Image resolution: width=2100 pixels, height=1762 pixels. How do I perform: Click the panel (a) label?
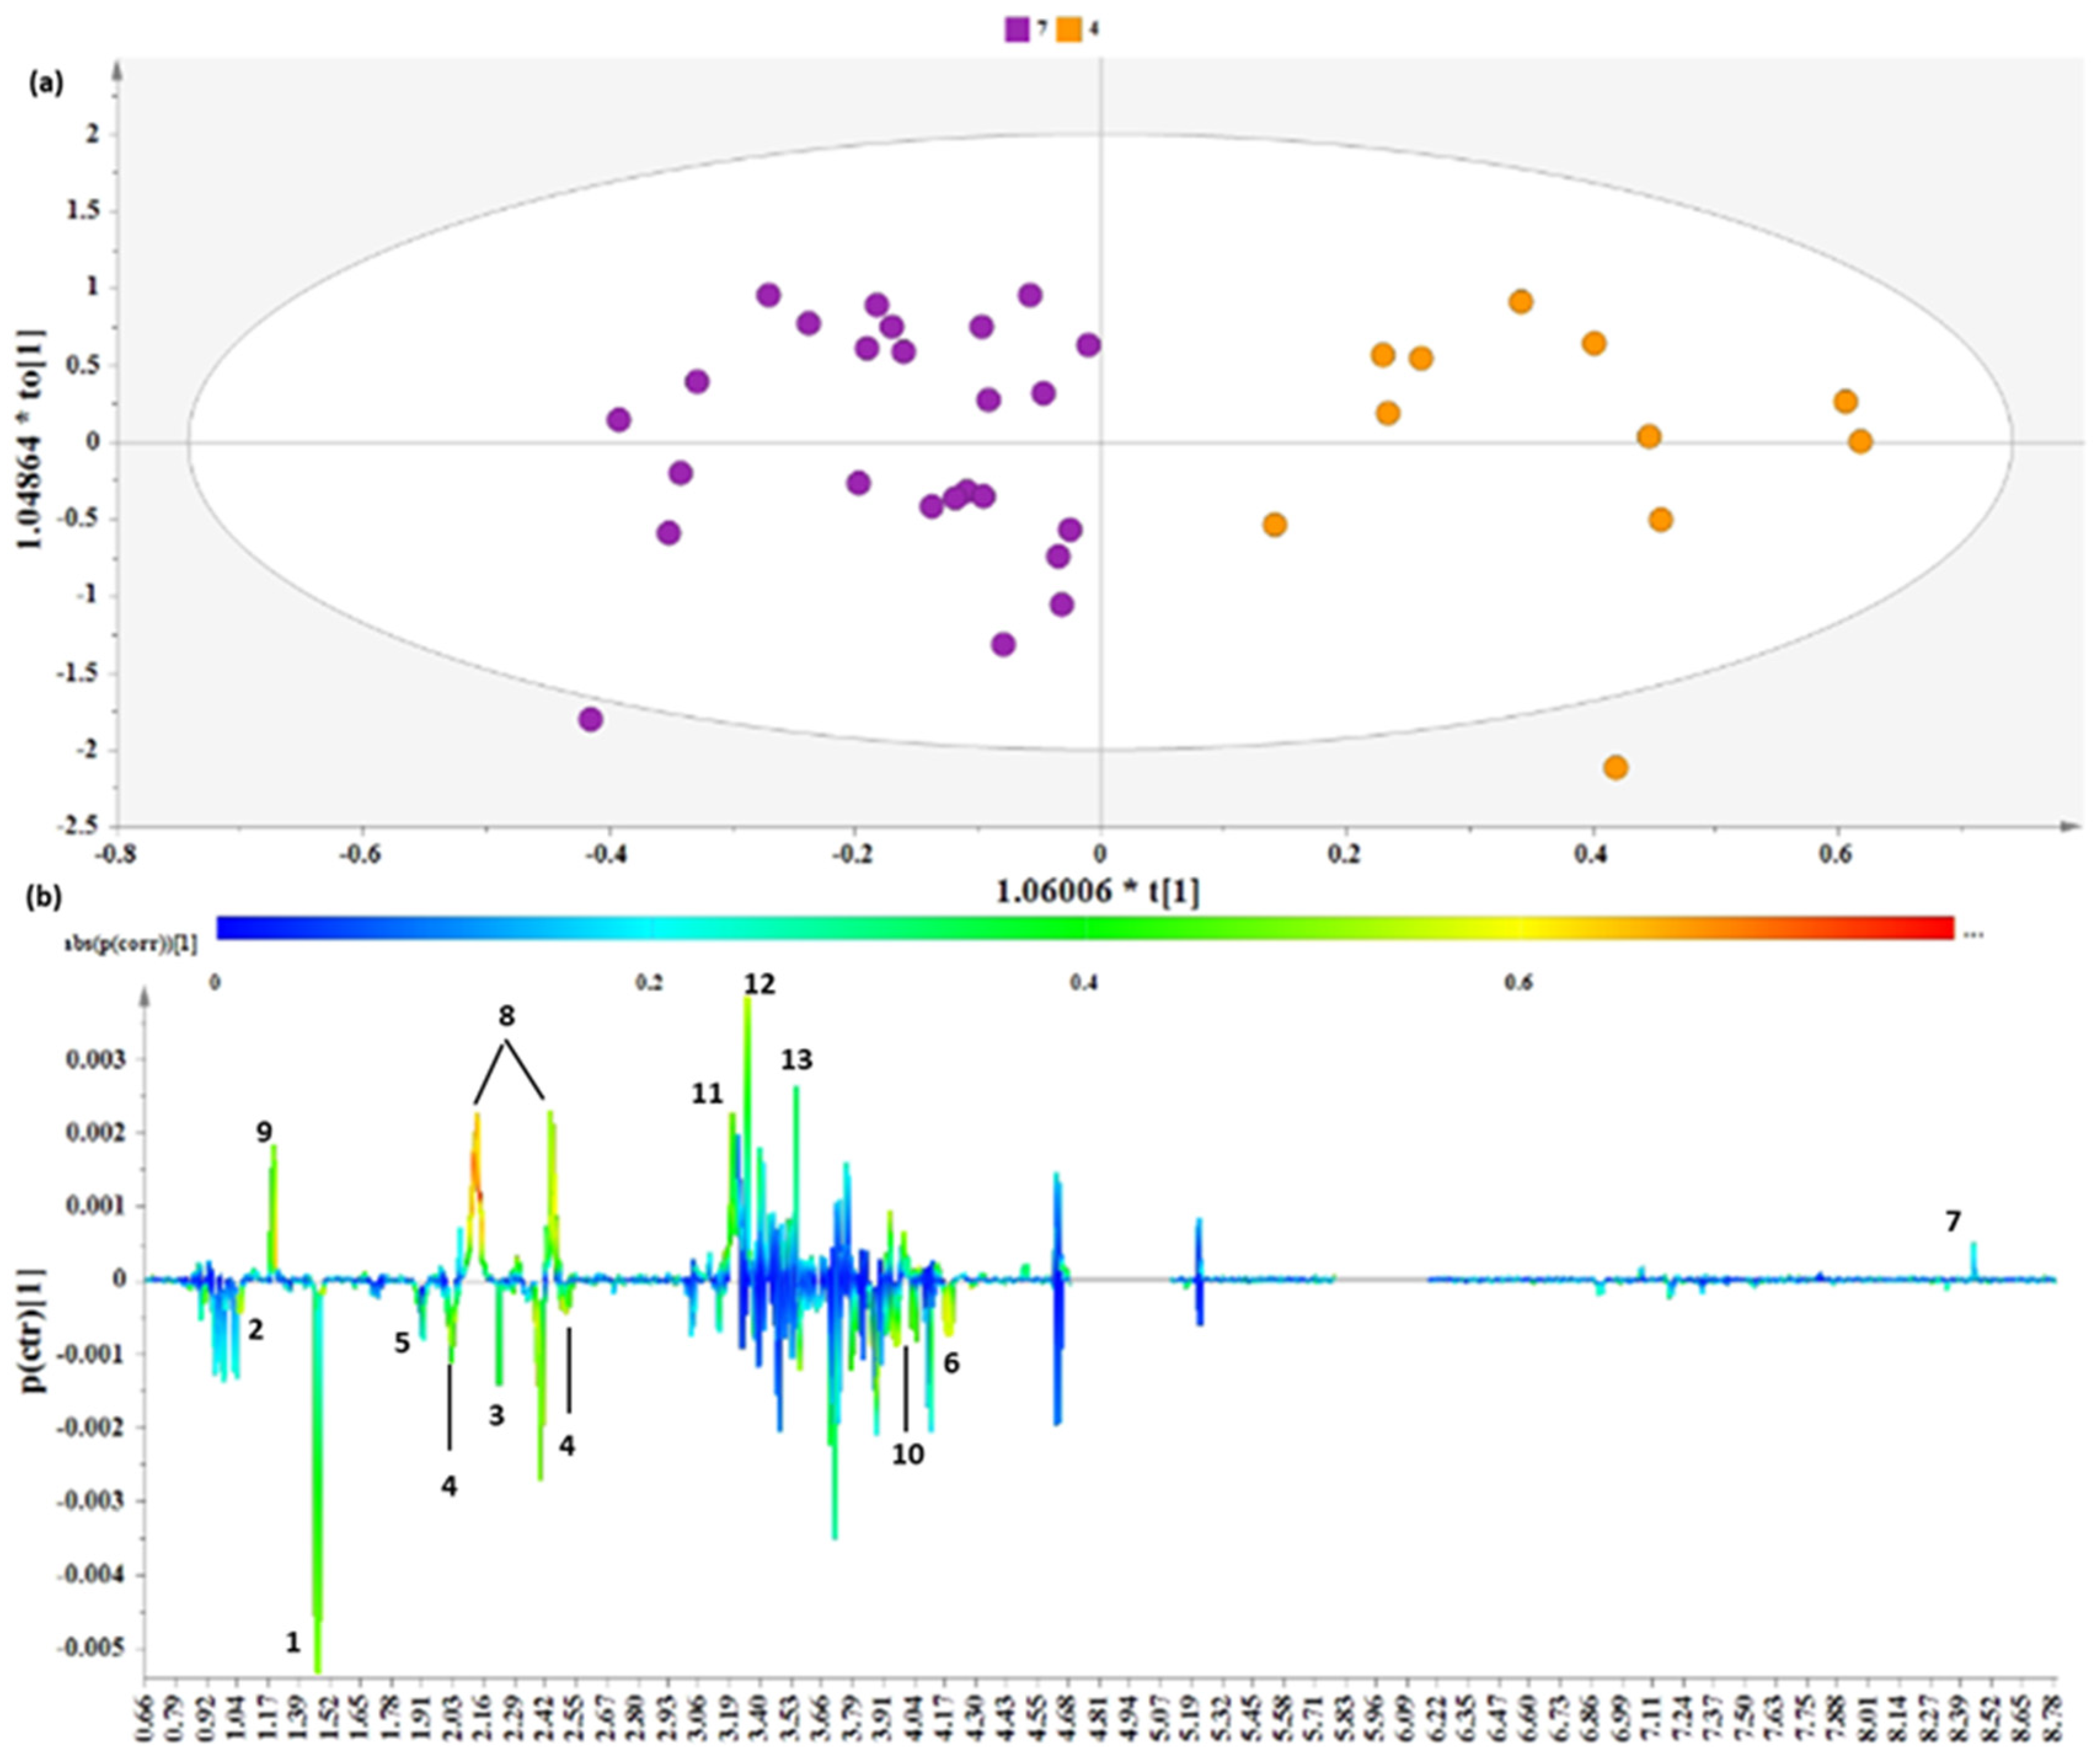(46, 85)
